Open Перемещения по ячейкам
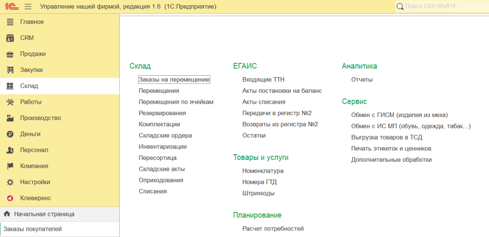Viewport: 489px width, 237px height. [176, 102]
